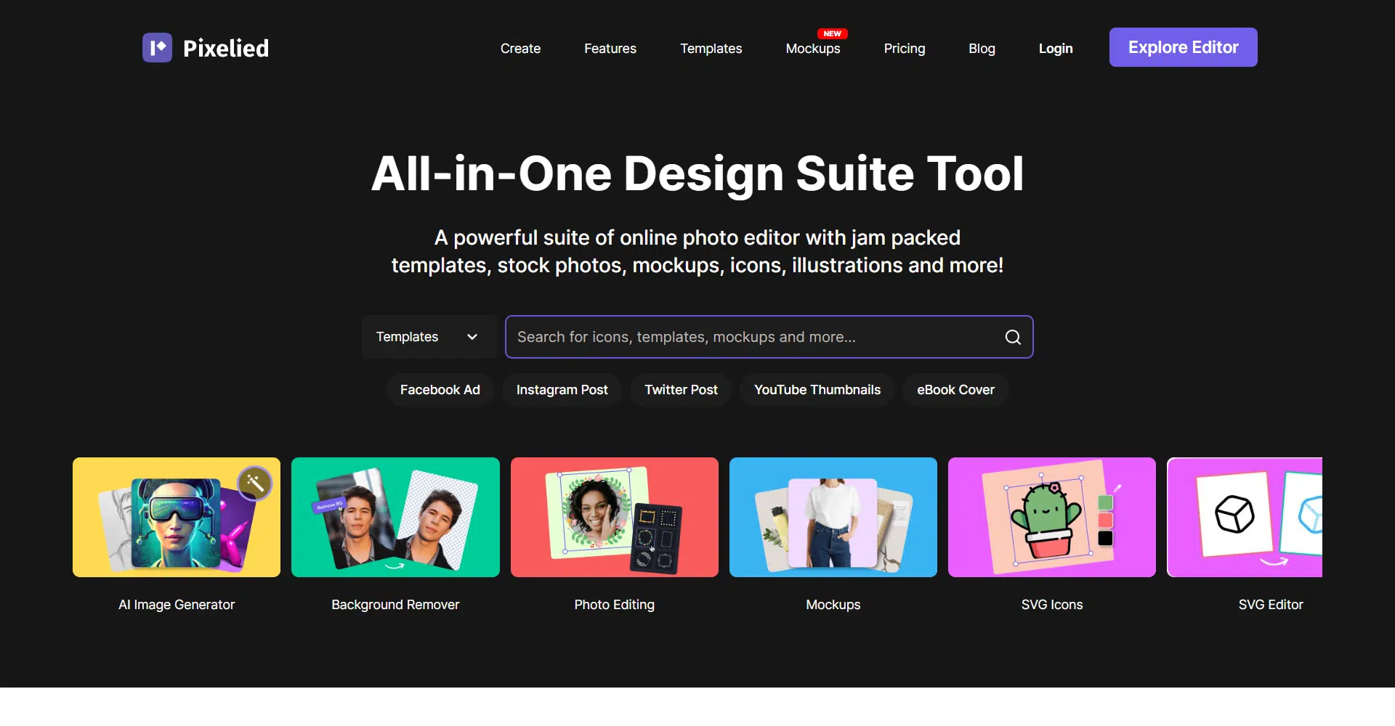Image resolution: width=1395 pixels, height=726 pixels.
Task: Go to Mockups in the top navigation
Action: pos(812,49)
